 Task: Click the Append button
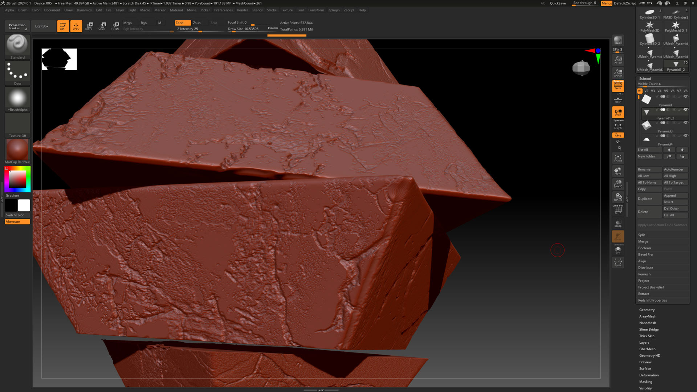point(675,196)
